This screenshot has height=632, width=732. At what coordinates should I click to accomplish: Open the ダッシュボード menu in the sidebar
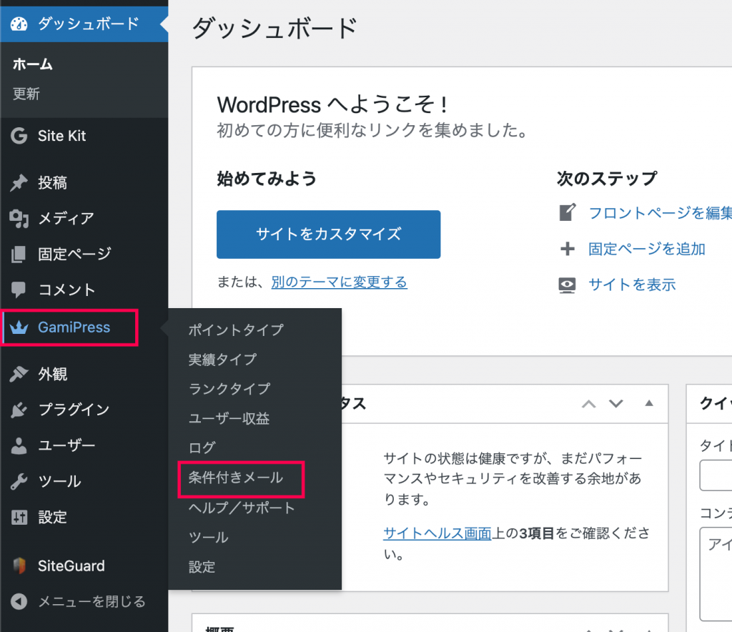[x=84, y=24]
